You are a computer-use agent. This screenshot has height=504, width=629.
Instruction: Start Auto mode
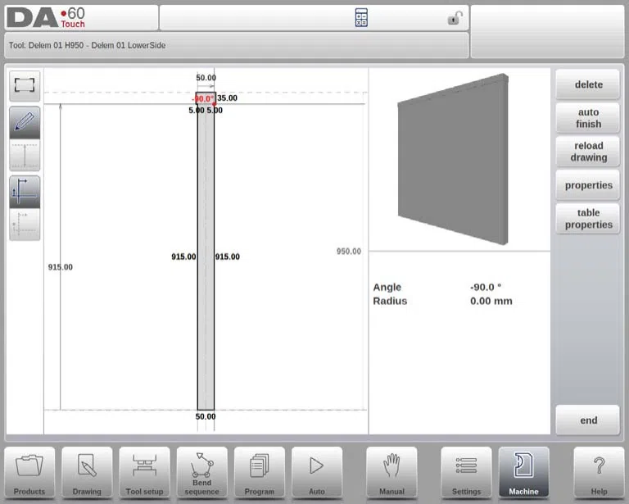(x=317, y=472)
